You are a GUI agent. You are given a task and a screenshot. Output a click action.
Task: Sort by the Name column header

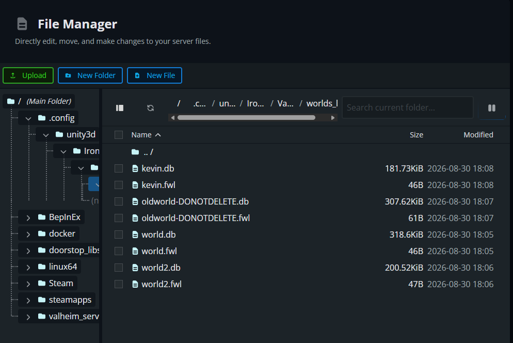[x=146, y=135]
